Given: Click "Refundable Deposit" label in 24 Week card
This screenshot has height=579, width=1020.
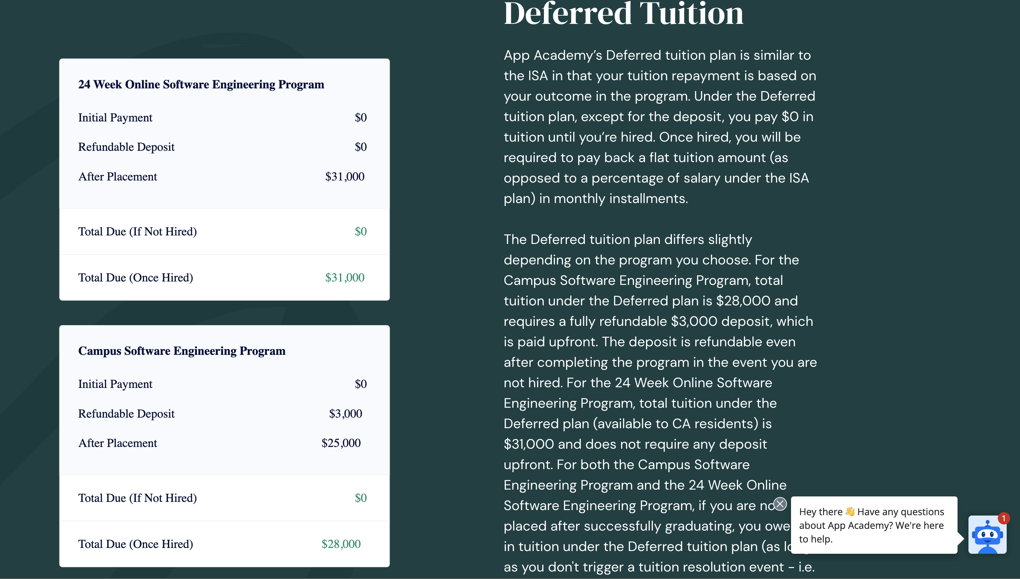Looking at the screenshot, I should (x=126, y=147).
